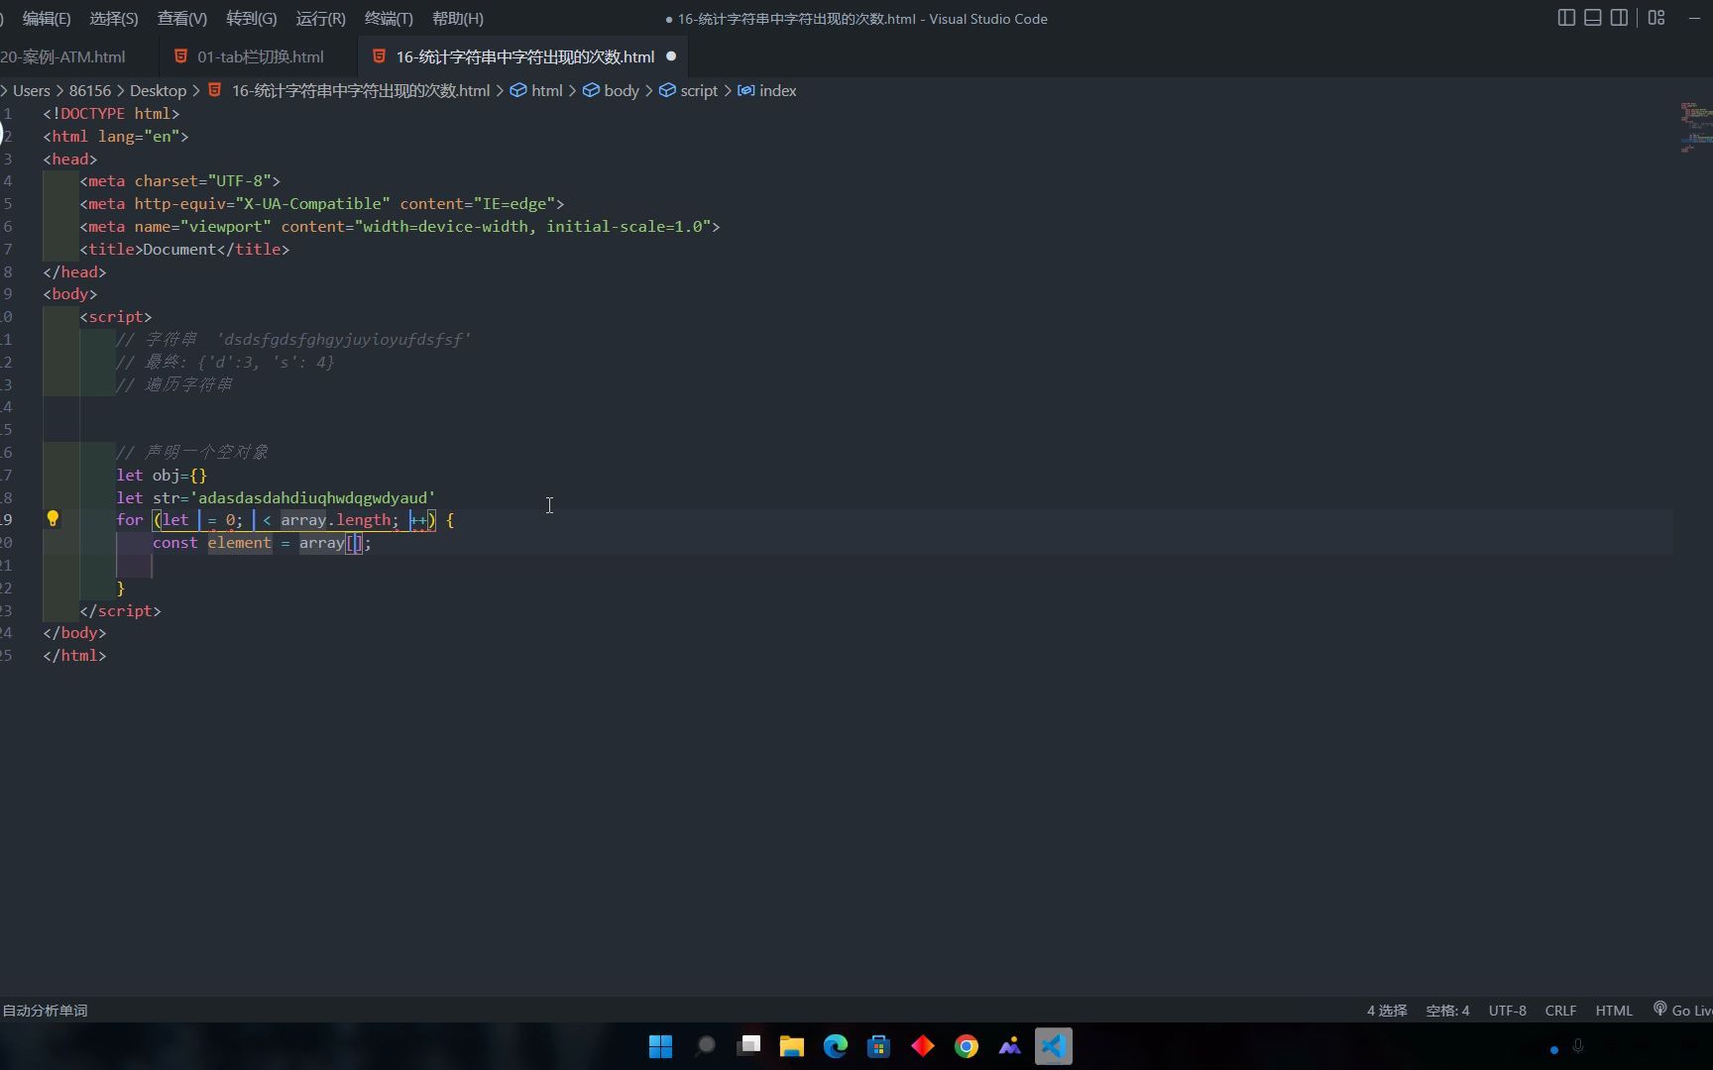
Task: Open File Explorer from the taskbar
Action: 791,1046
